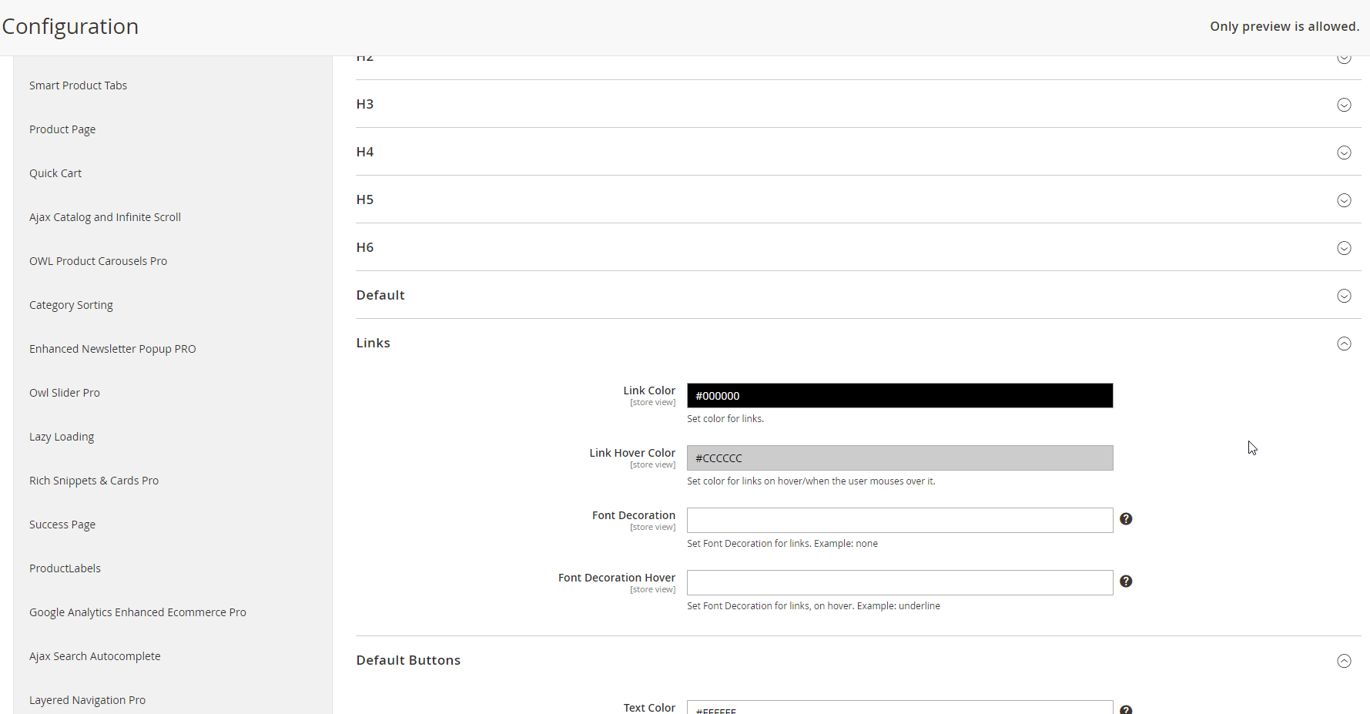This screenshot has height=714, width=1370.
Task: Expand the H6 section chevron
Action: [x=1344, y=248]
